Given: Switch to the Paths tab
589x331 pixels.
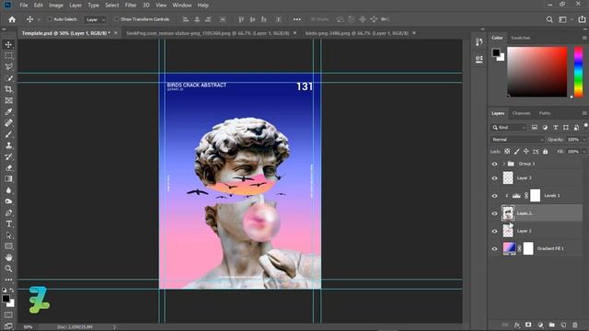Looking at the screenshot, I should [x=545, y=113].
